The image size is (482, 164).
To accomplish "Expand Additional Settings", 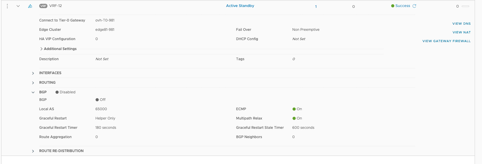I will tap(42, 49).
